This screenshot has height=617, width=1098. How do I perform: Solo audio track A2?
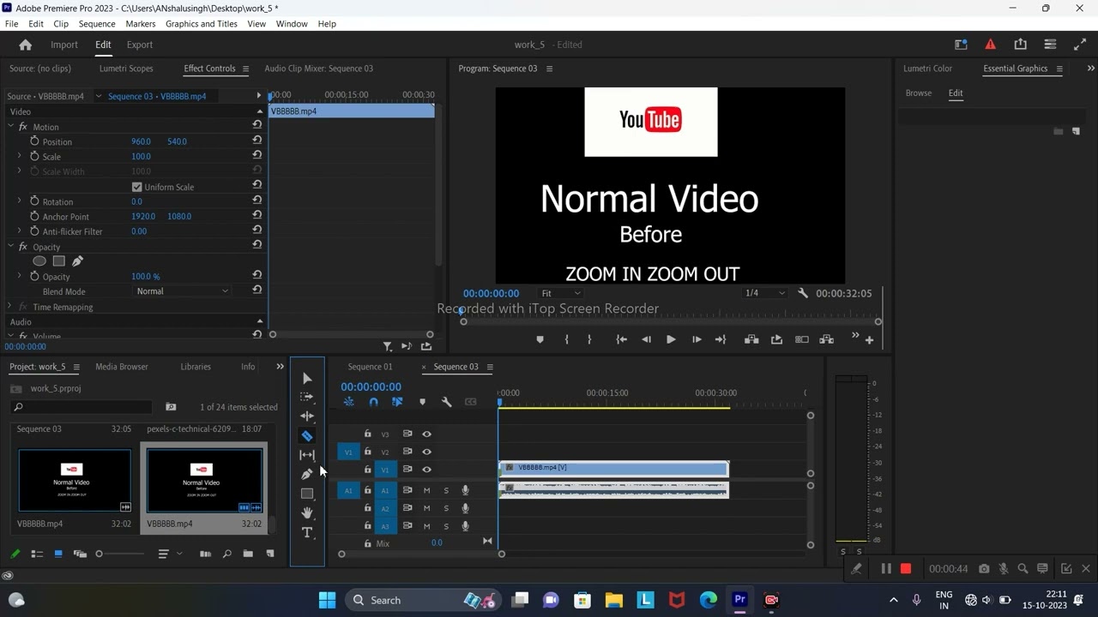(446, 508)
